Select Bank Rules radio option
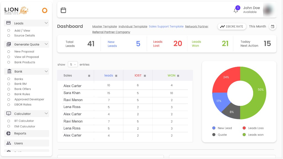 pyautogui.click(x=9, y=94)
